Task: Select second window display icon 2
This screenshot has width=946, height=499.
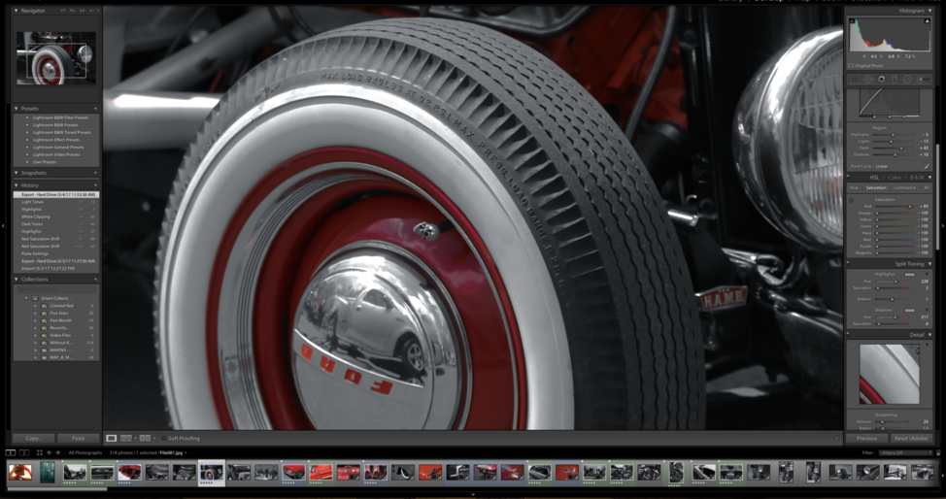Action: [x=24, y=452]
